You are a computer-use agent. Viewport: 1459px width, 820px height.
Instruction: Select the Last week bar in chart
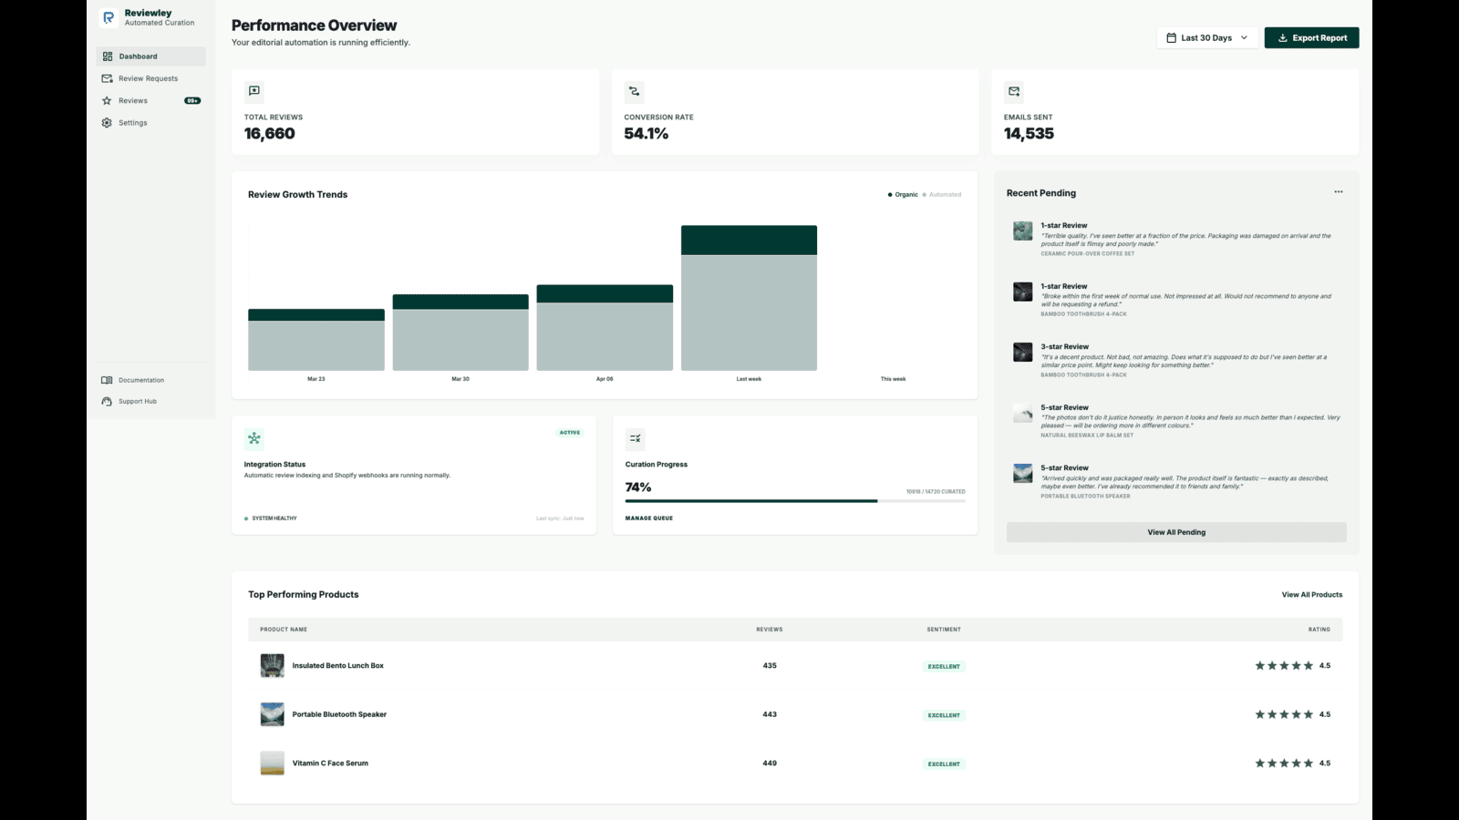pos(749,298)
